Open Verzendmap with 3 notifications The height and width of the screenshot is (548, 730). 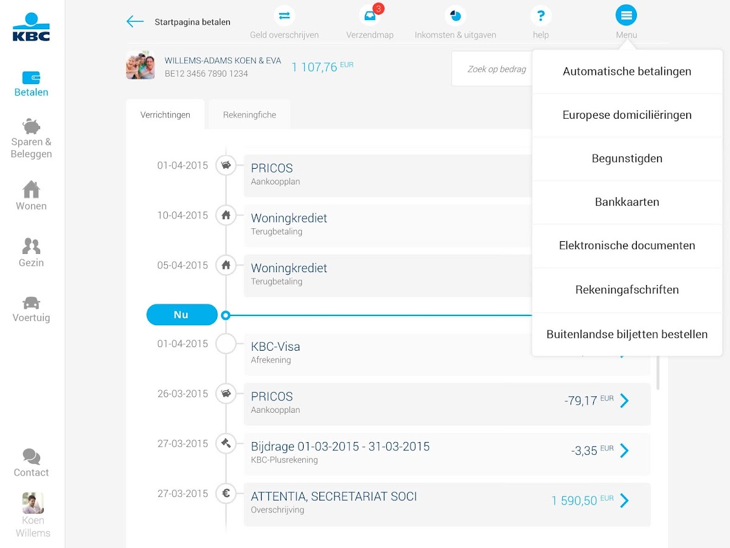370,15
